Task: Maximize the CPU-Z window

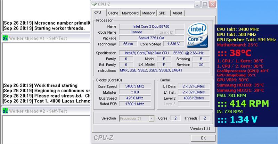Action: tap(205, 4)
